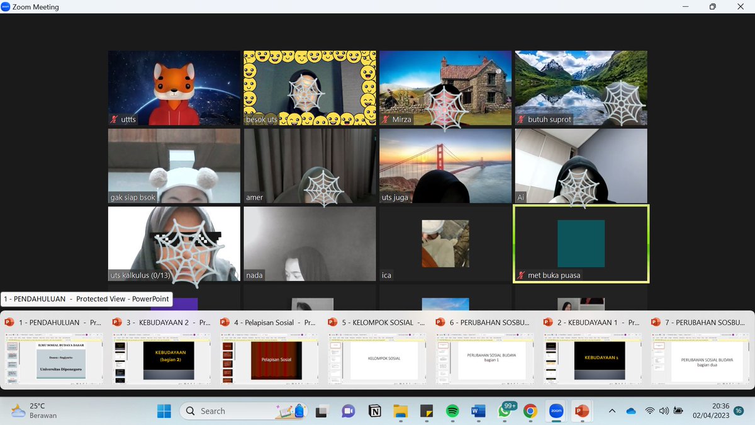
Task: Click the Zoom taskbar icon
Action: [556, 411]
